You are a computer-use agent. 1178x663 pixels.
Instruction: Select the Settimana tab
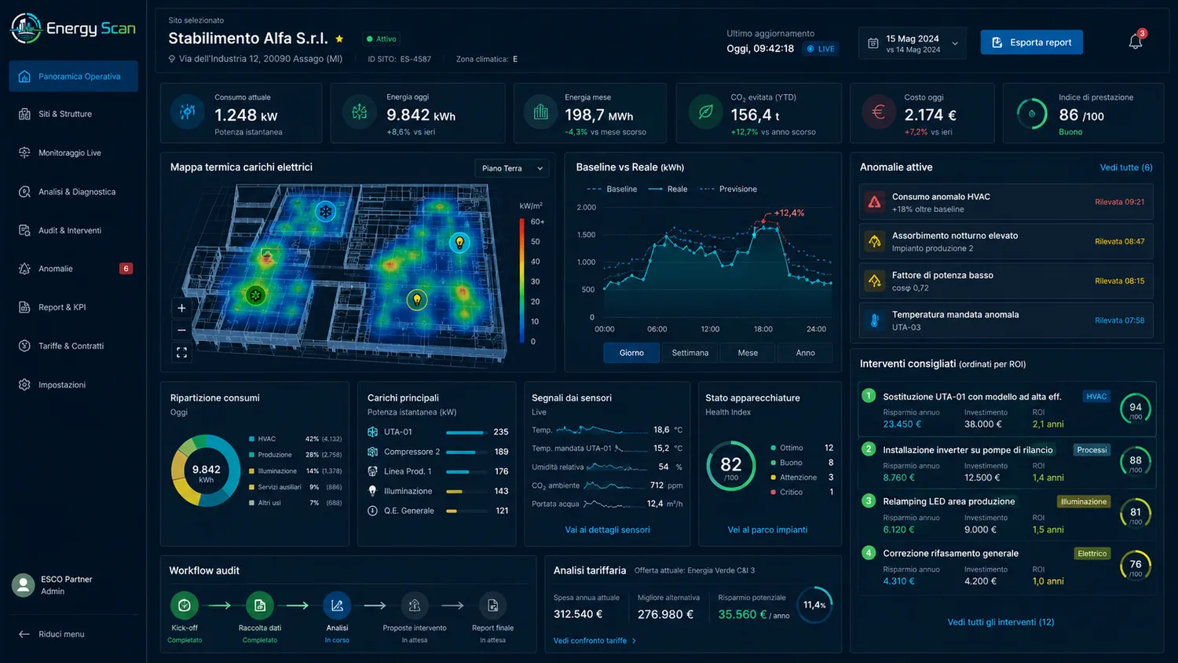pyautogui.click(x=690, y=353)
